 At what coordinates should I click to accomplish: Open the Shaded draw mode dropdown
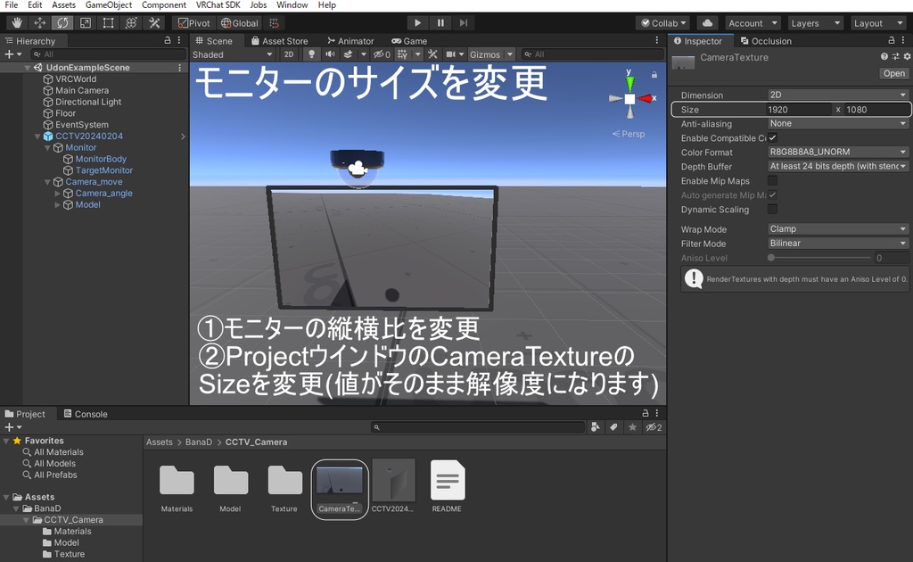click(232, 54)
